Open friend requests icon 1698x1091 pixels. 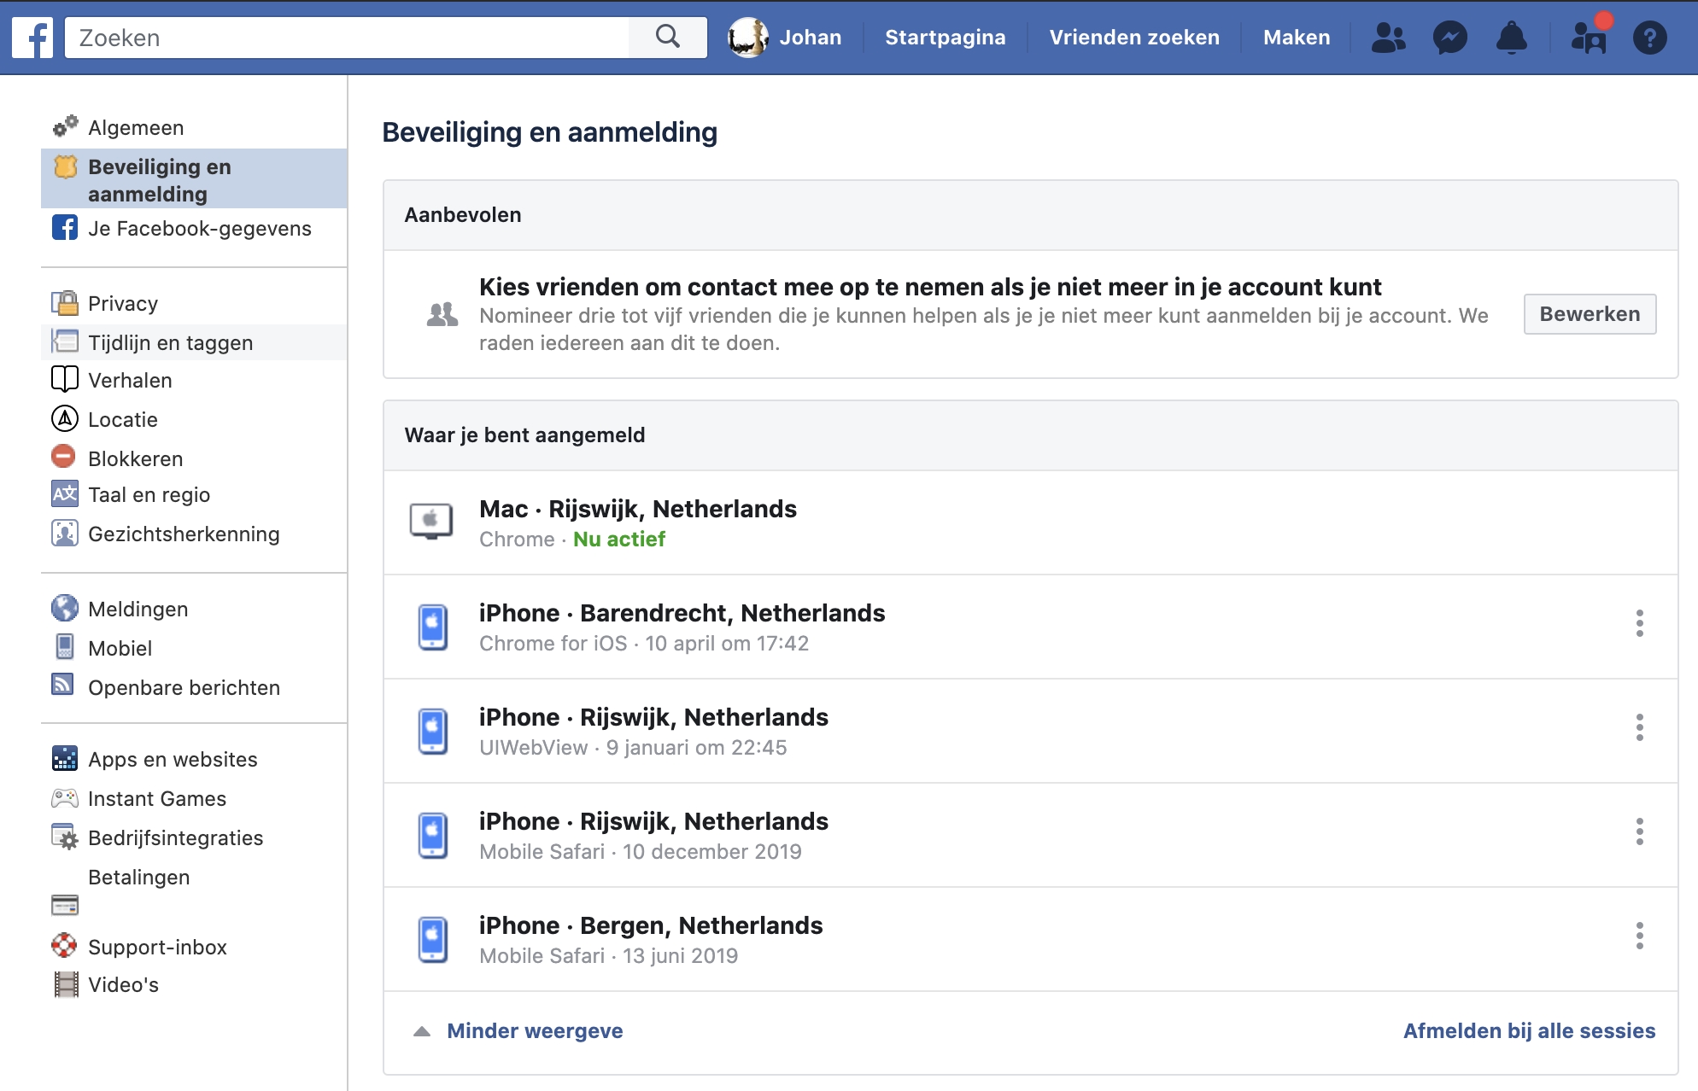click(x=1388, y=38)
